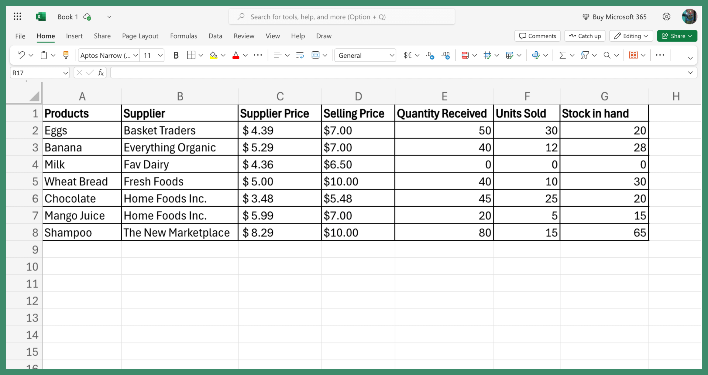Click the Increase Decimal icon
708x375 pixels.
[x=430, y=55]
